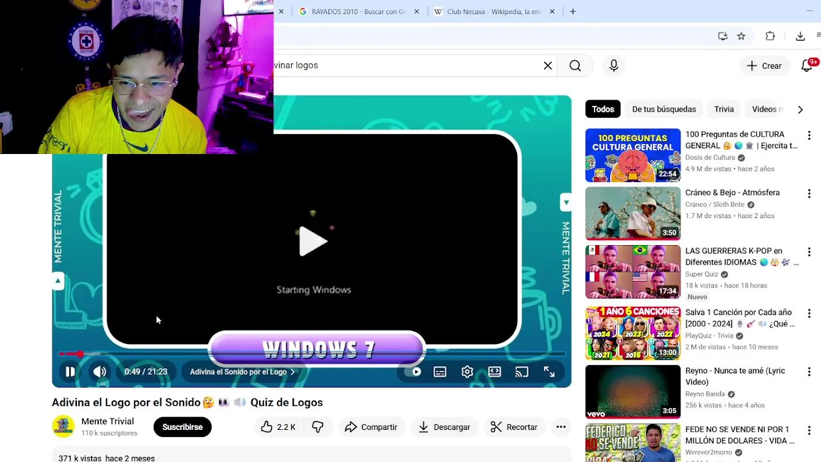
Task: Toggle autoplay switch in player
Action: click(414, 372)
